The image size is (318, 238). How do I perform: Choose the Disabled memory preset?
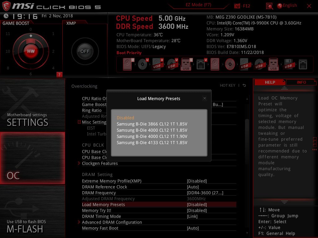125,118
